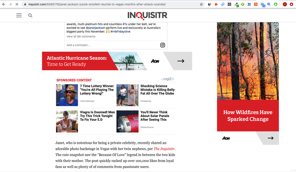The image size is (296, 172).
Task: Open the QR code extension
Action: [x=229, y=4]
